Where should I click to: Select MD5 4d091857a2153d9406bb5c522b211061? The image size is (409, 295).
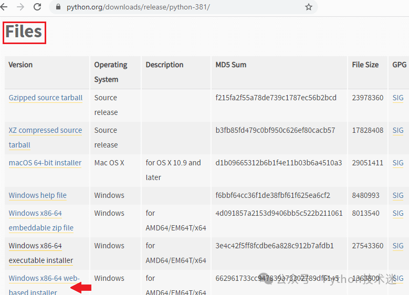coord(279,213)
